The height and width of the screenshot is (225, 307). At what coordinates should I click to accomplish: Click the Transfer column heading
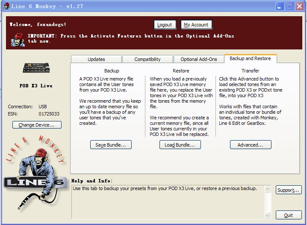250,71
